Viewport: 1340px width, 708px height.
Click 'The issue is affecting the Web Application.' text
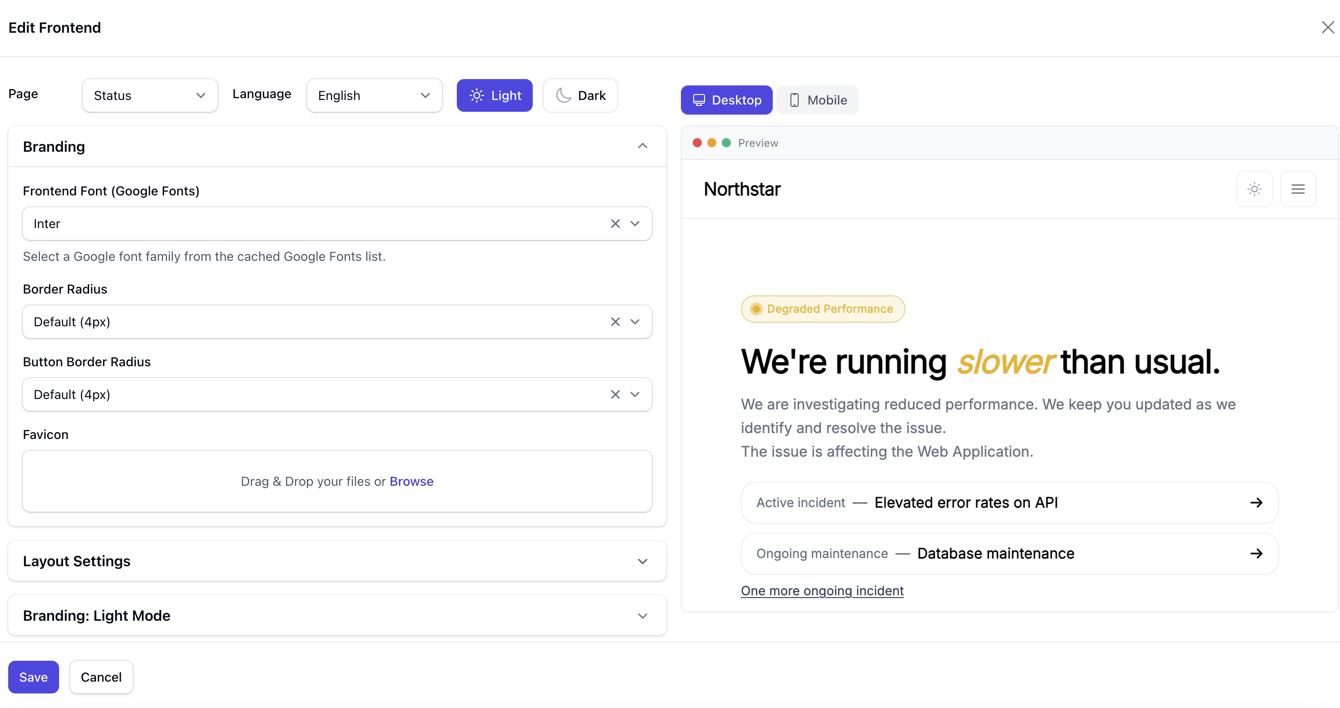pos(887,452)
